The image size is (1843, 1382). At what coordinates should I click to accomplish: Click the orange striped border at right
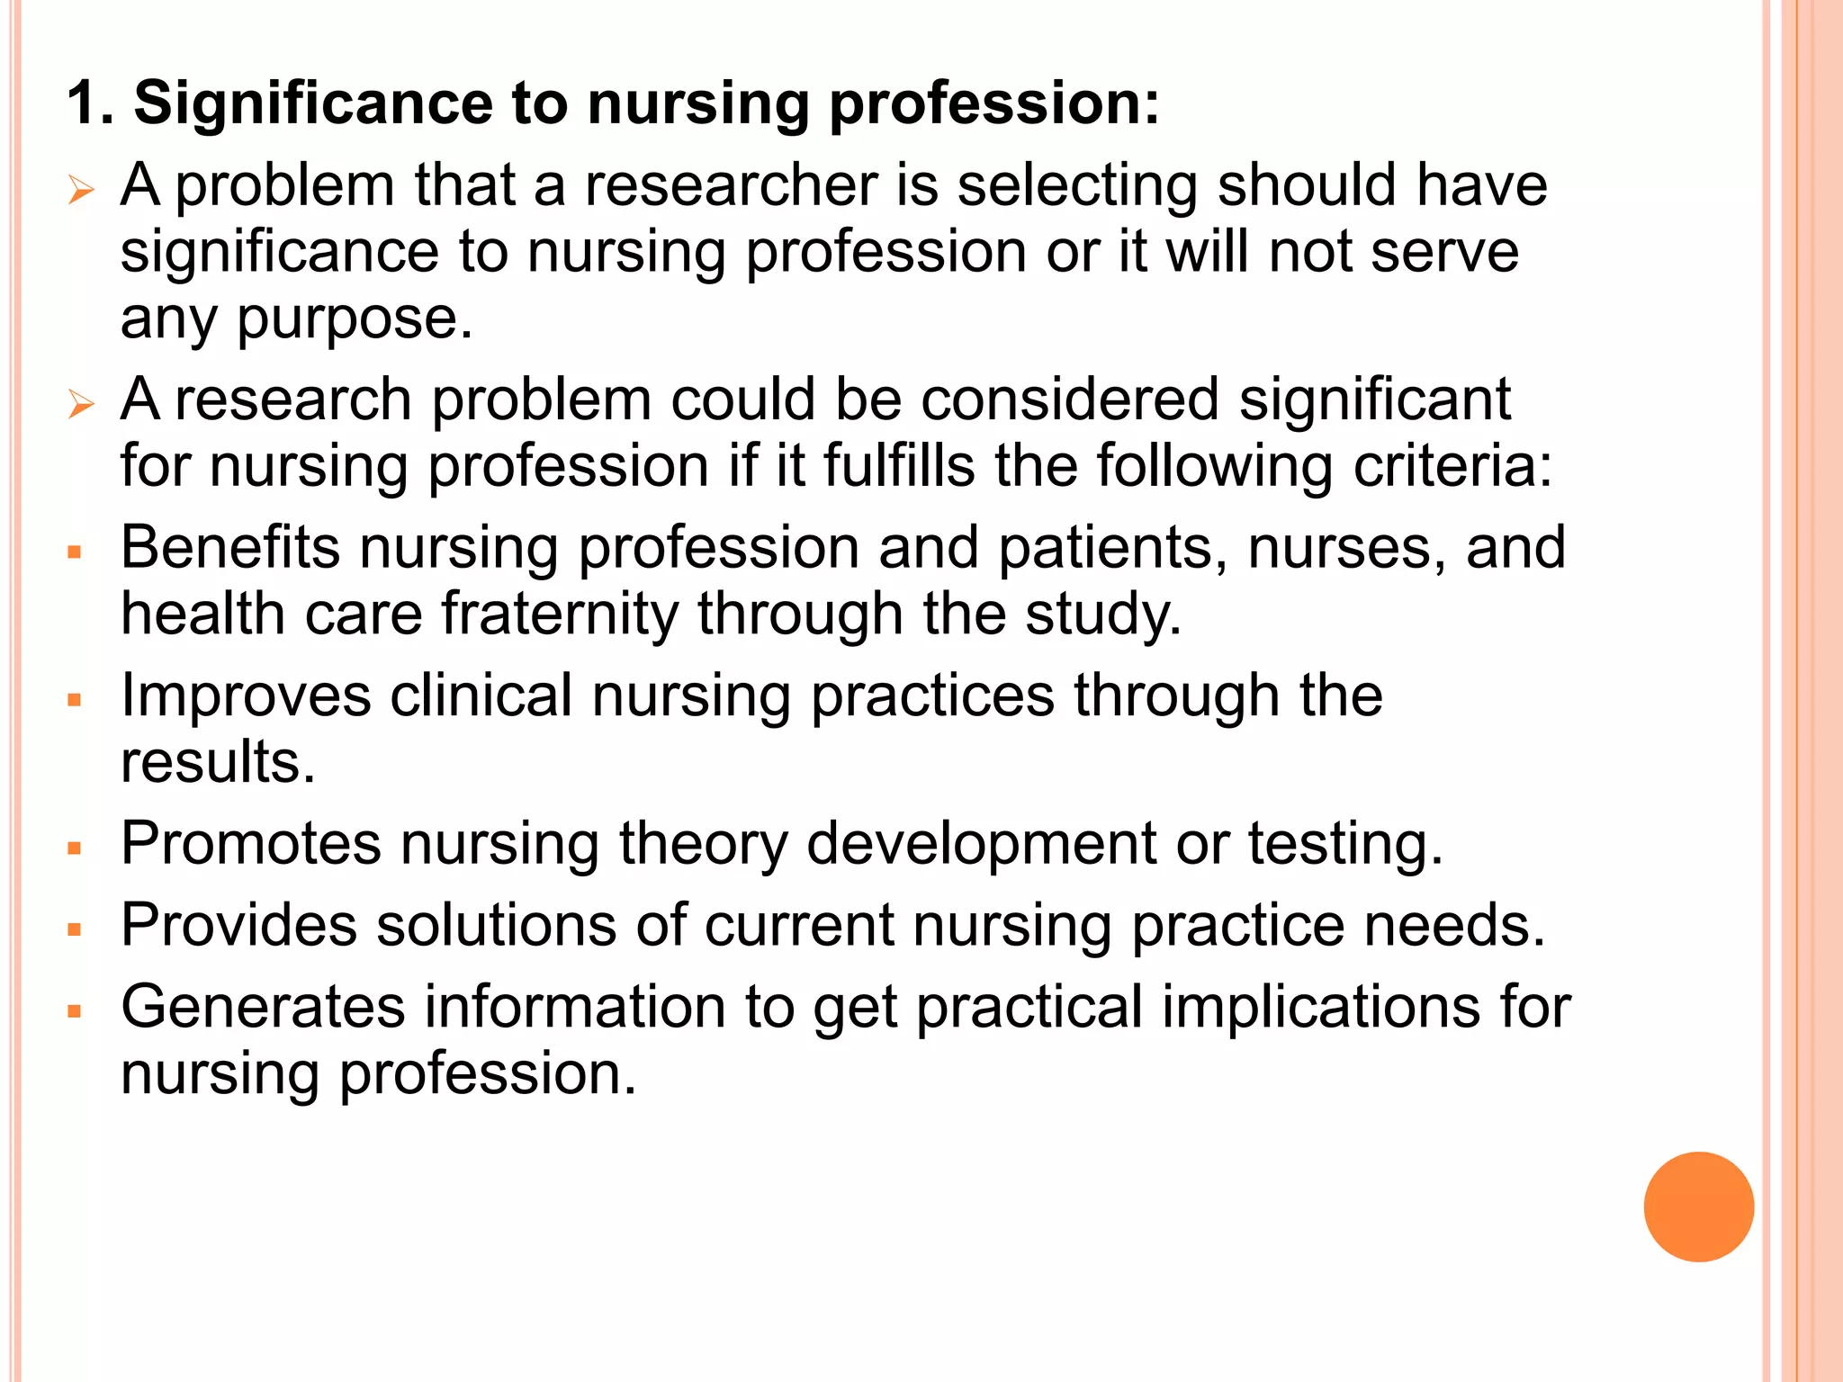coord(1803,691)
